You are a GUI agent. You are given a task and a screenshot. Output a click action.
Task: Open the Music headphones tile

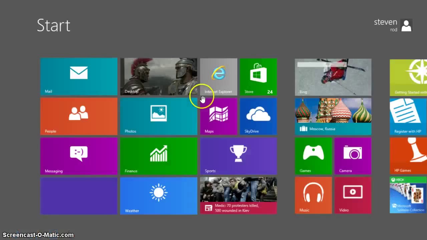point(313,195)
